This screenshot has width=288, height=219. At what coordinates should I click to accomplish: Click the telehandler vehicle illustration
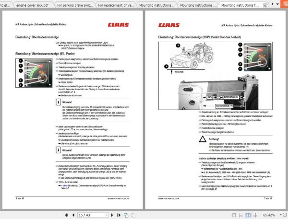(192, 56)
